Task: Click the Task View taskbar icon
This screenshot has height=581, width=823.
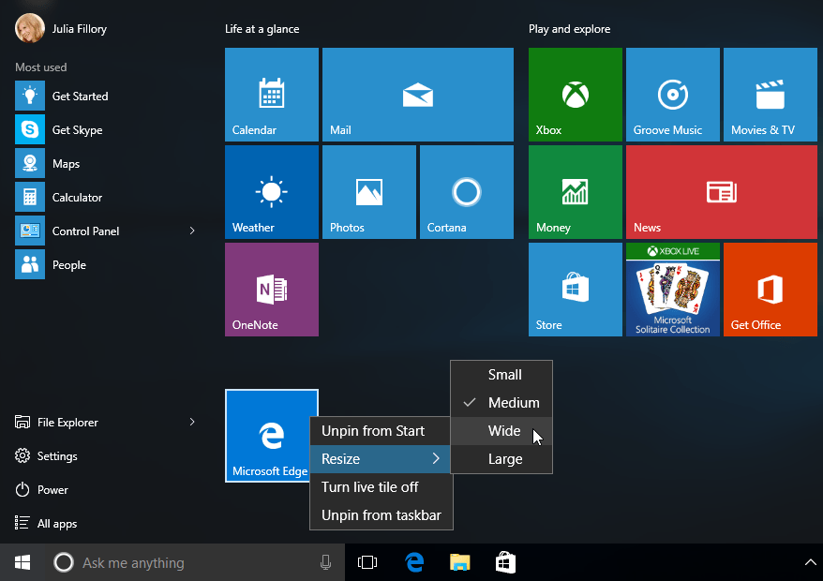Action: tap(367, 562)
